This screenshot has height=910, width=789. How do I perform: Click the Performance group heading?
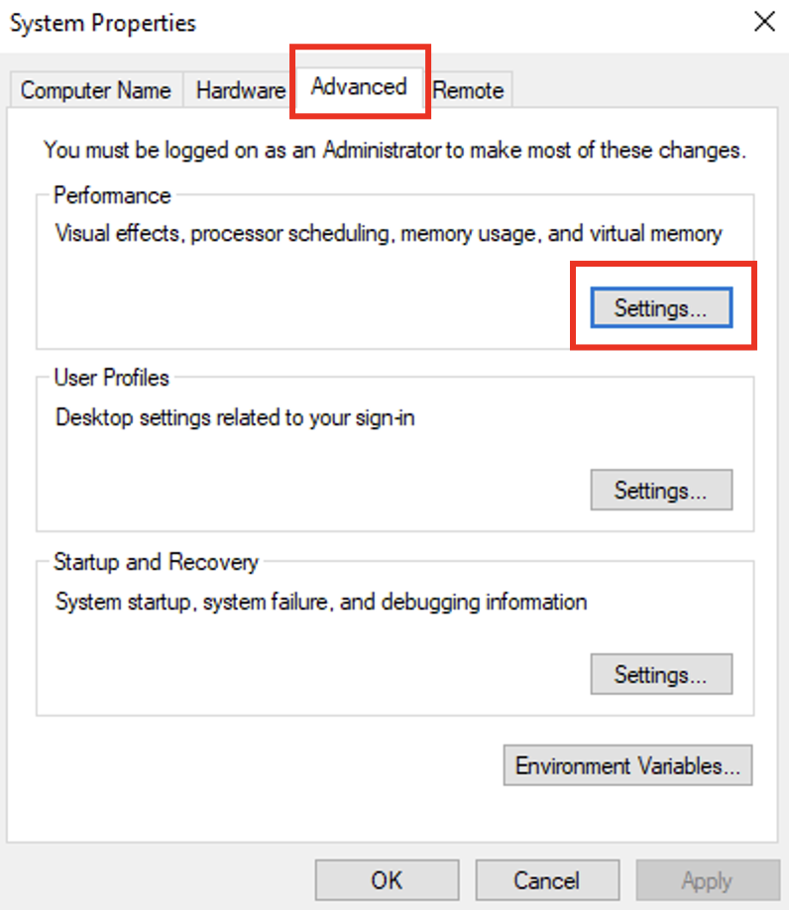tap(112, 195)
